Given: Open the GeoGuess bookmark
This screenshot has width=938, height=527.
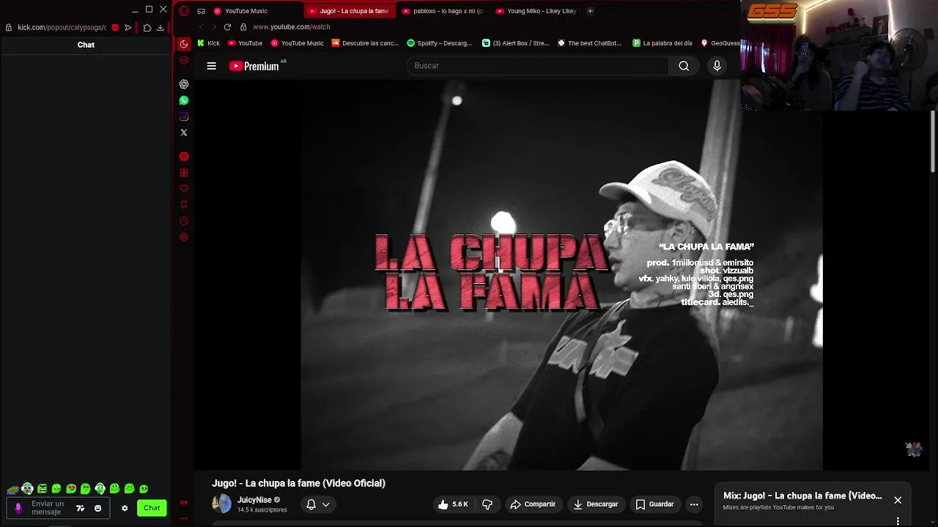Looking at the screenshot, I should click(720, 43).
